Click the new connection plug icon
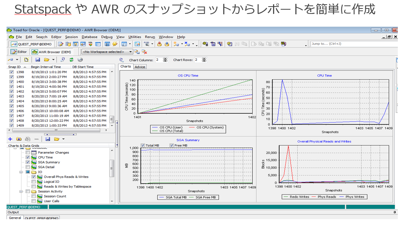The height and width of the screenshot is (225, 404). click(176, 44)
